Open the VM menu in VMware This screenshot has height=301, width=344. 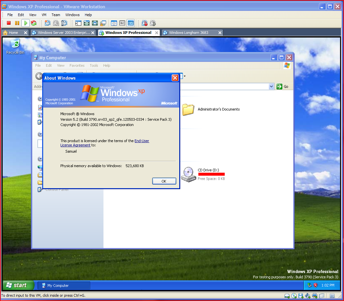click(x=44, y=15)
